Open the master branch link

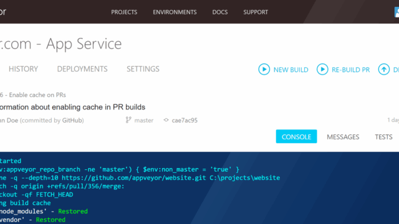click(x=144, y=120)
